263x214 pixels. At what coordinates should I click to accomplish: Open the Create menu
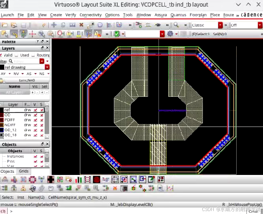pos(56,15)
